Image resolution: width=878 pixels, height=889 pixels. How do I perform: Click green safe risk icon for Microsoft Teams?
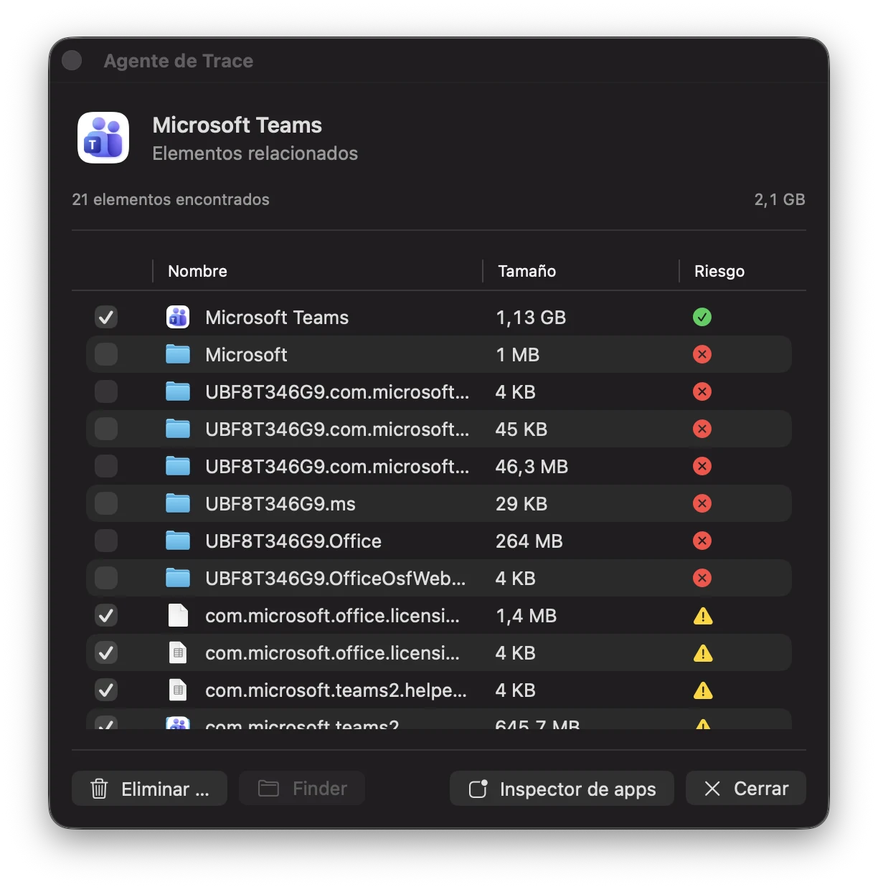pyautogui.click(x=702, y=317)
